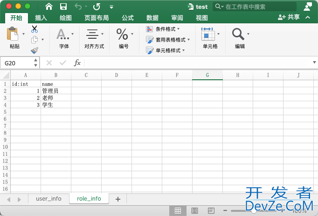
Task: Expand the formula bar with arrow
Action: [314, 63]
